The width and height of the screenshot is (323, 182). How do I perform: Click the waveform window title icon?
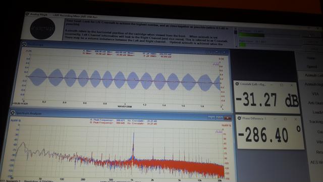(x=24, y=44)
